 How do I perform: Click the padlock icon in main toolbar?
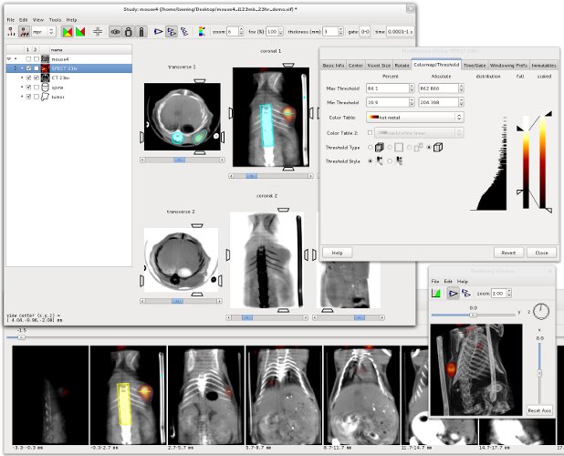pyautogui.click(x=129, y=31)
